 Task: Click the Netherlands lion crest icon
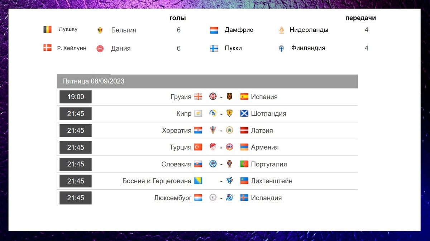coord(281,30)
